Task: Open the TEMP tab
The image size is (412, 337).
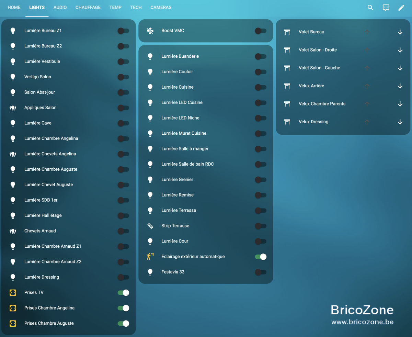Action: (115, 8)
